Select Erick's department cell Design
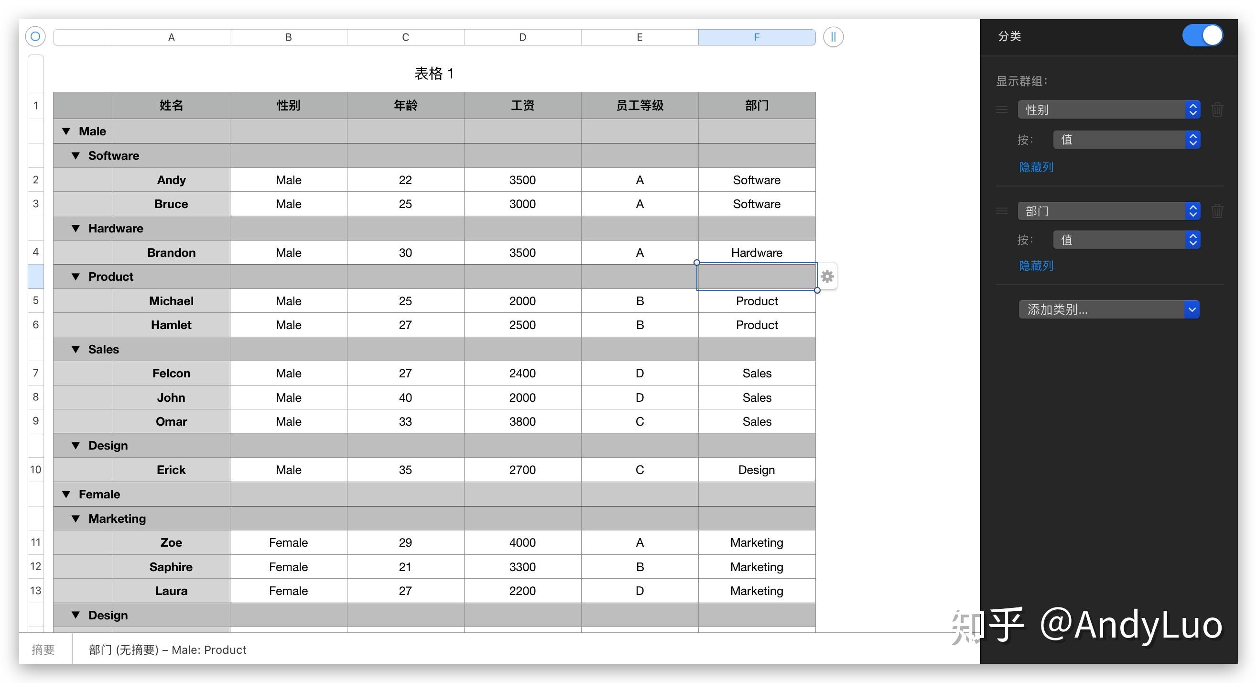 (757, 470)
